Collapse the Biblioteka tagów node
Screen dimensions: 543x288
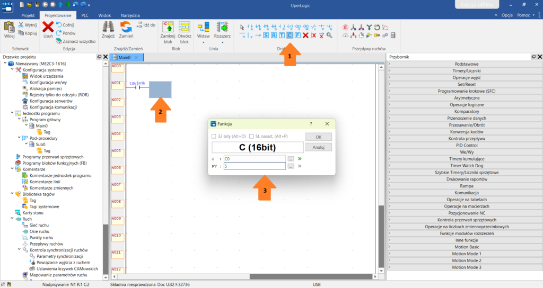(12, 194)
